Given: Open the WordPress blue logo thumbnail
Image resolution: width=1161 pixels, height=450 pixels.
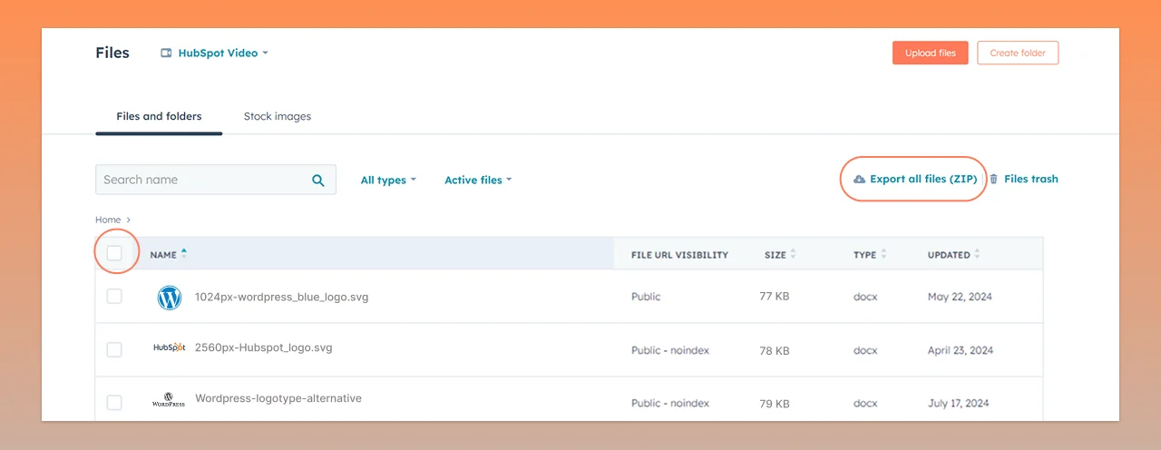Looking at the screenshot, I should [169, 298].
